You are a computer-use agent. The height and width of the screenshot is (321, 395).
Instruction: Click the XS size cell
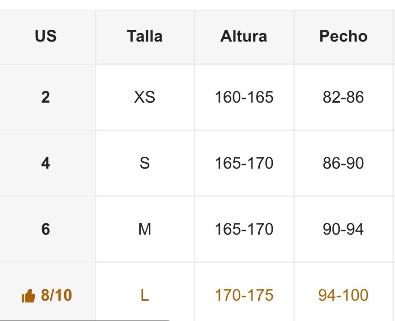(145, 97)
